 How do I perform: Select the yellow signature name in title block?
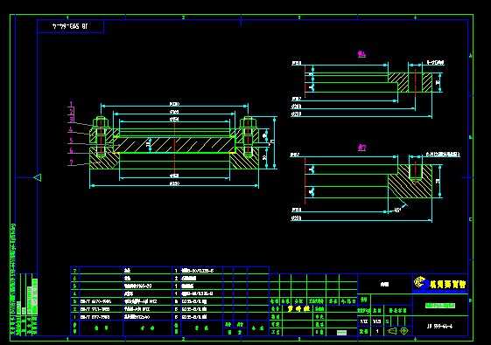(298, 308)
